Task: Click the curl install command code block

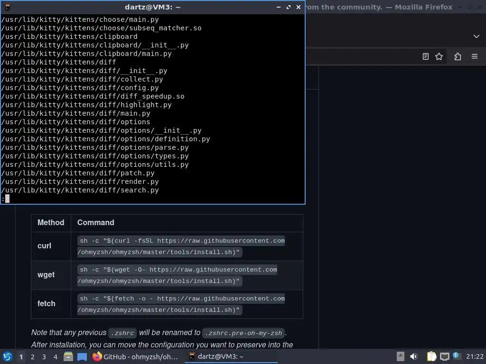Action: point(181,246)
